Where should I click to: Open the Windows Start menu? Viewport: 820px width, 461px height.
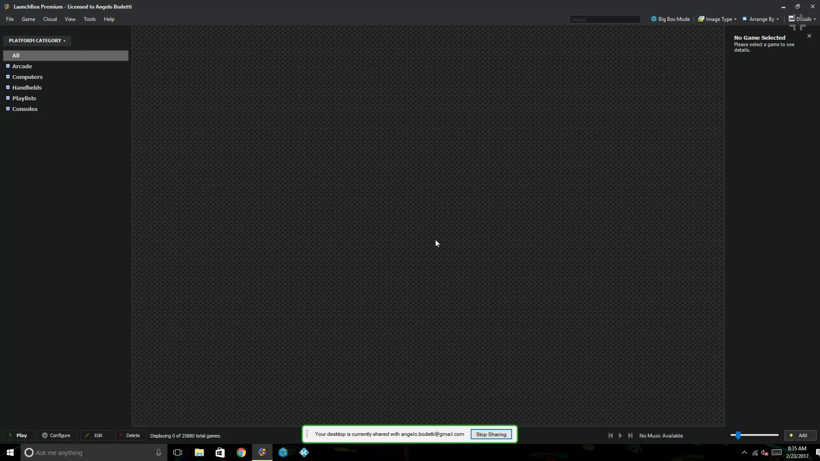pyautogui.click(x=10, y=452)
